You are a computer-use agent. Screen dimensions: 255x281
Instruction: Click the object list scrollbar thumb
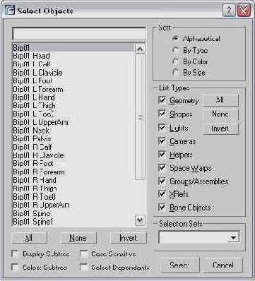(140, 117)
